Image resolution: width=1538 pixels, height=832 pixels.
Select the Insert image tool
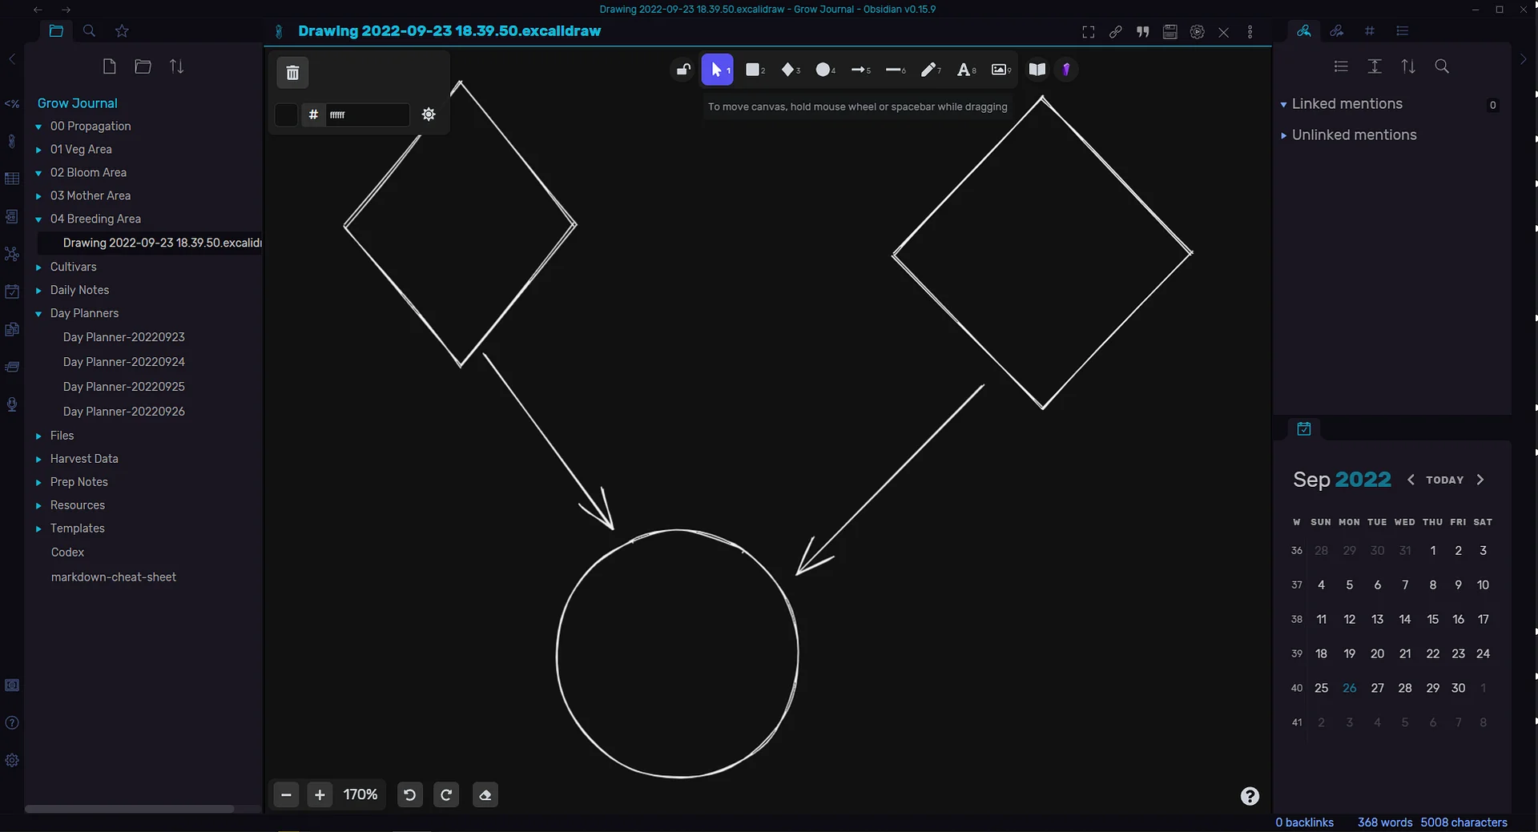(1001, 70)
